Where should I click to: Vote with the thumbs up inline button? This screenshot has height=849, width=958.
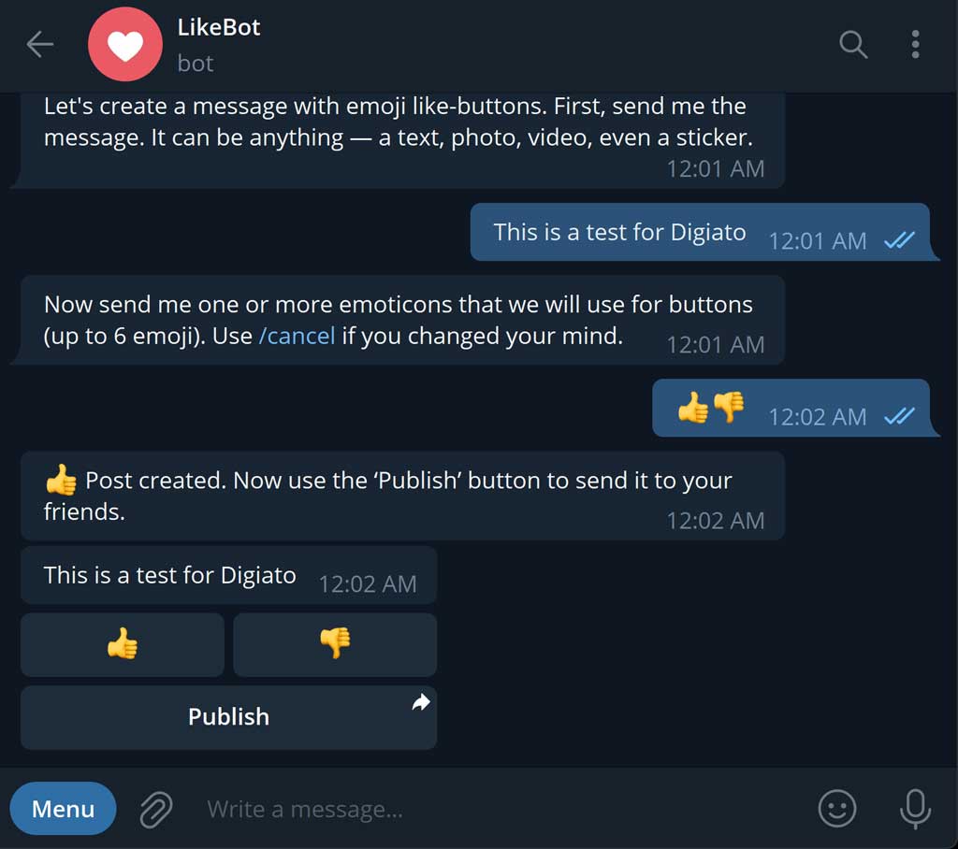123,644
